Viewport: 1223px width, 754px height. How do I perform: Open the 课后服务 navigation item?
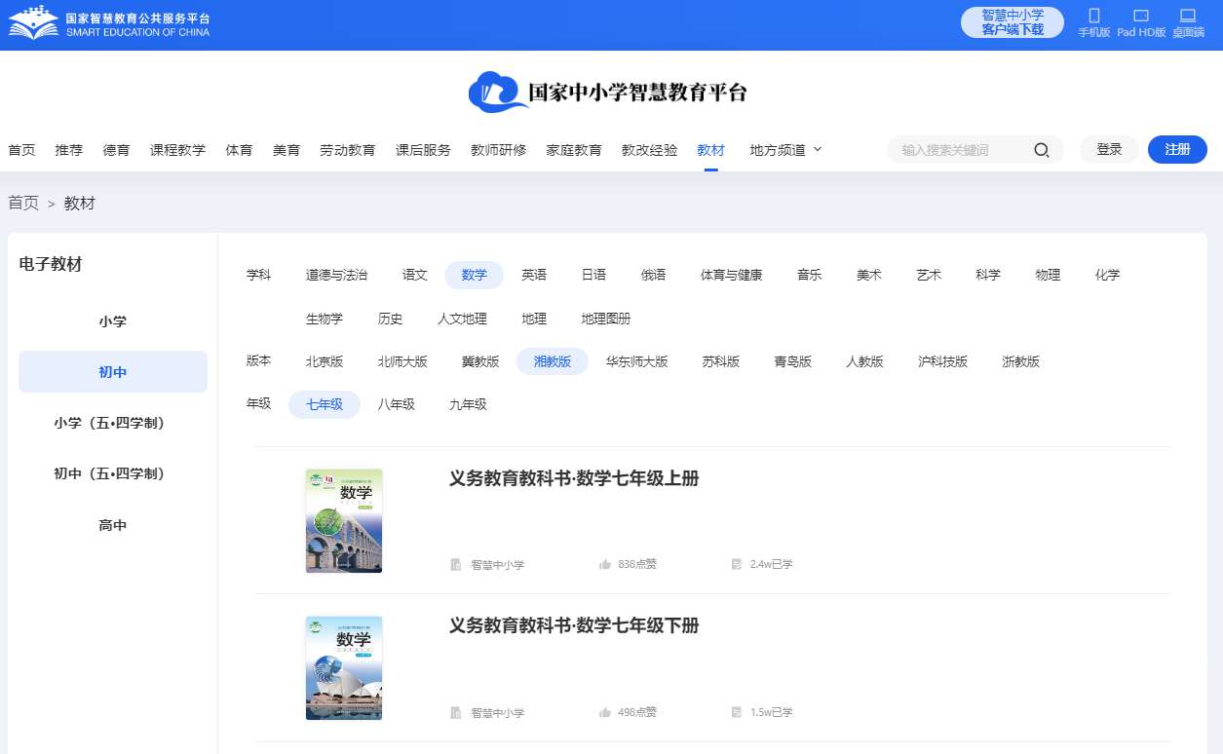pos(423,150)
